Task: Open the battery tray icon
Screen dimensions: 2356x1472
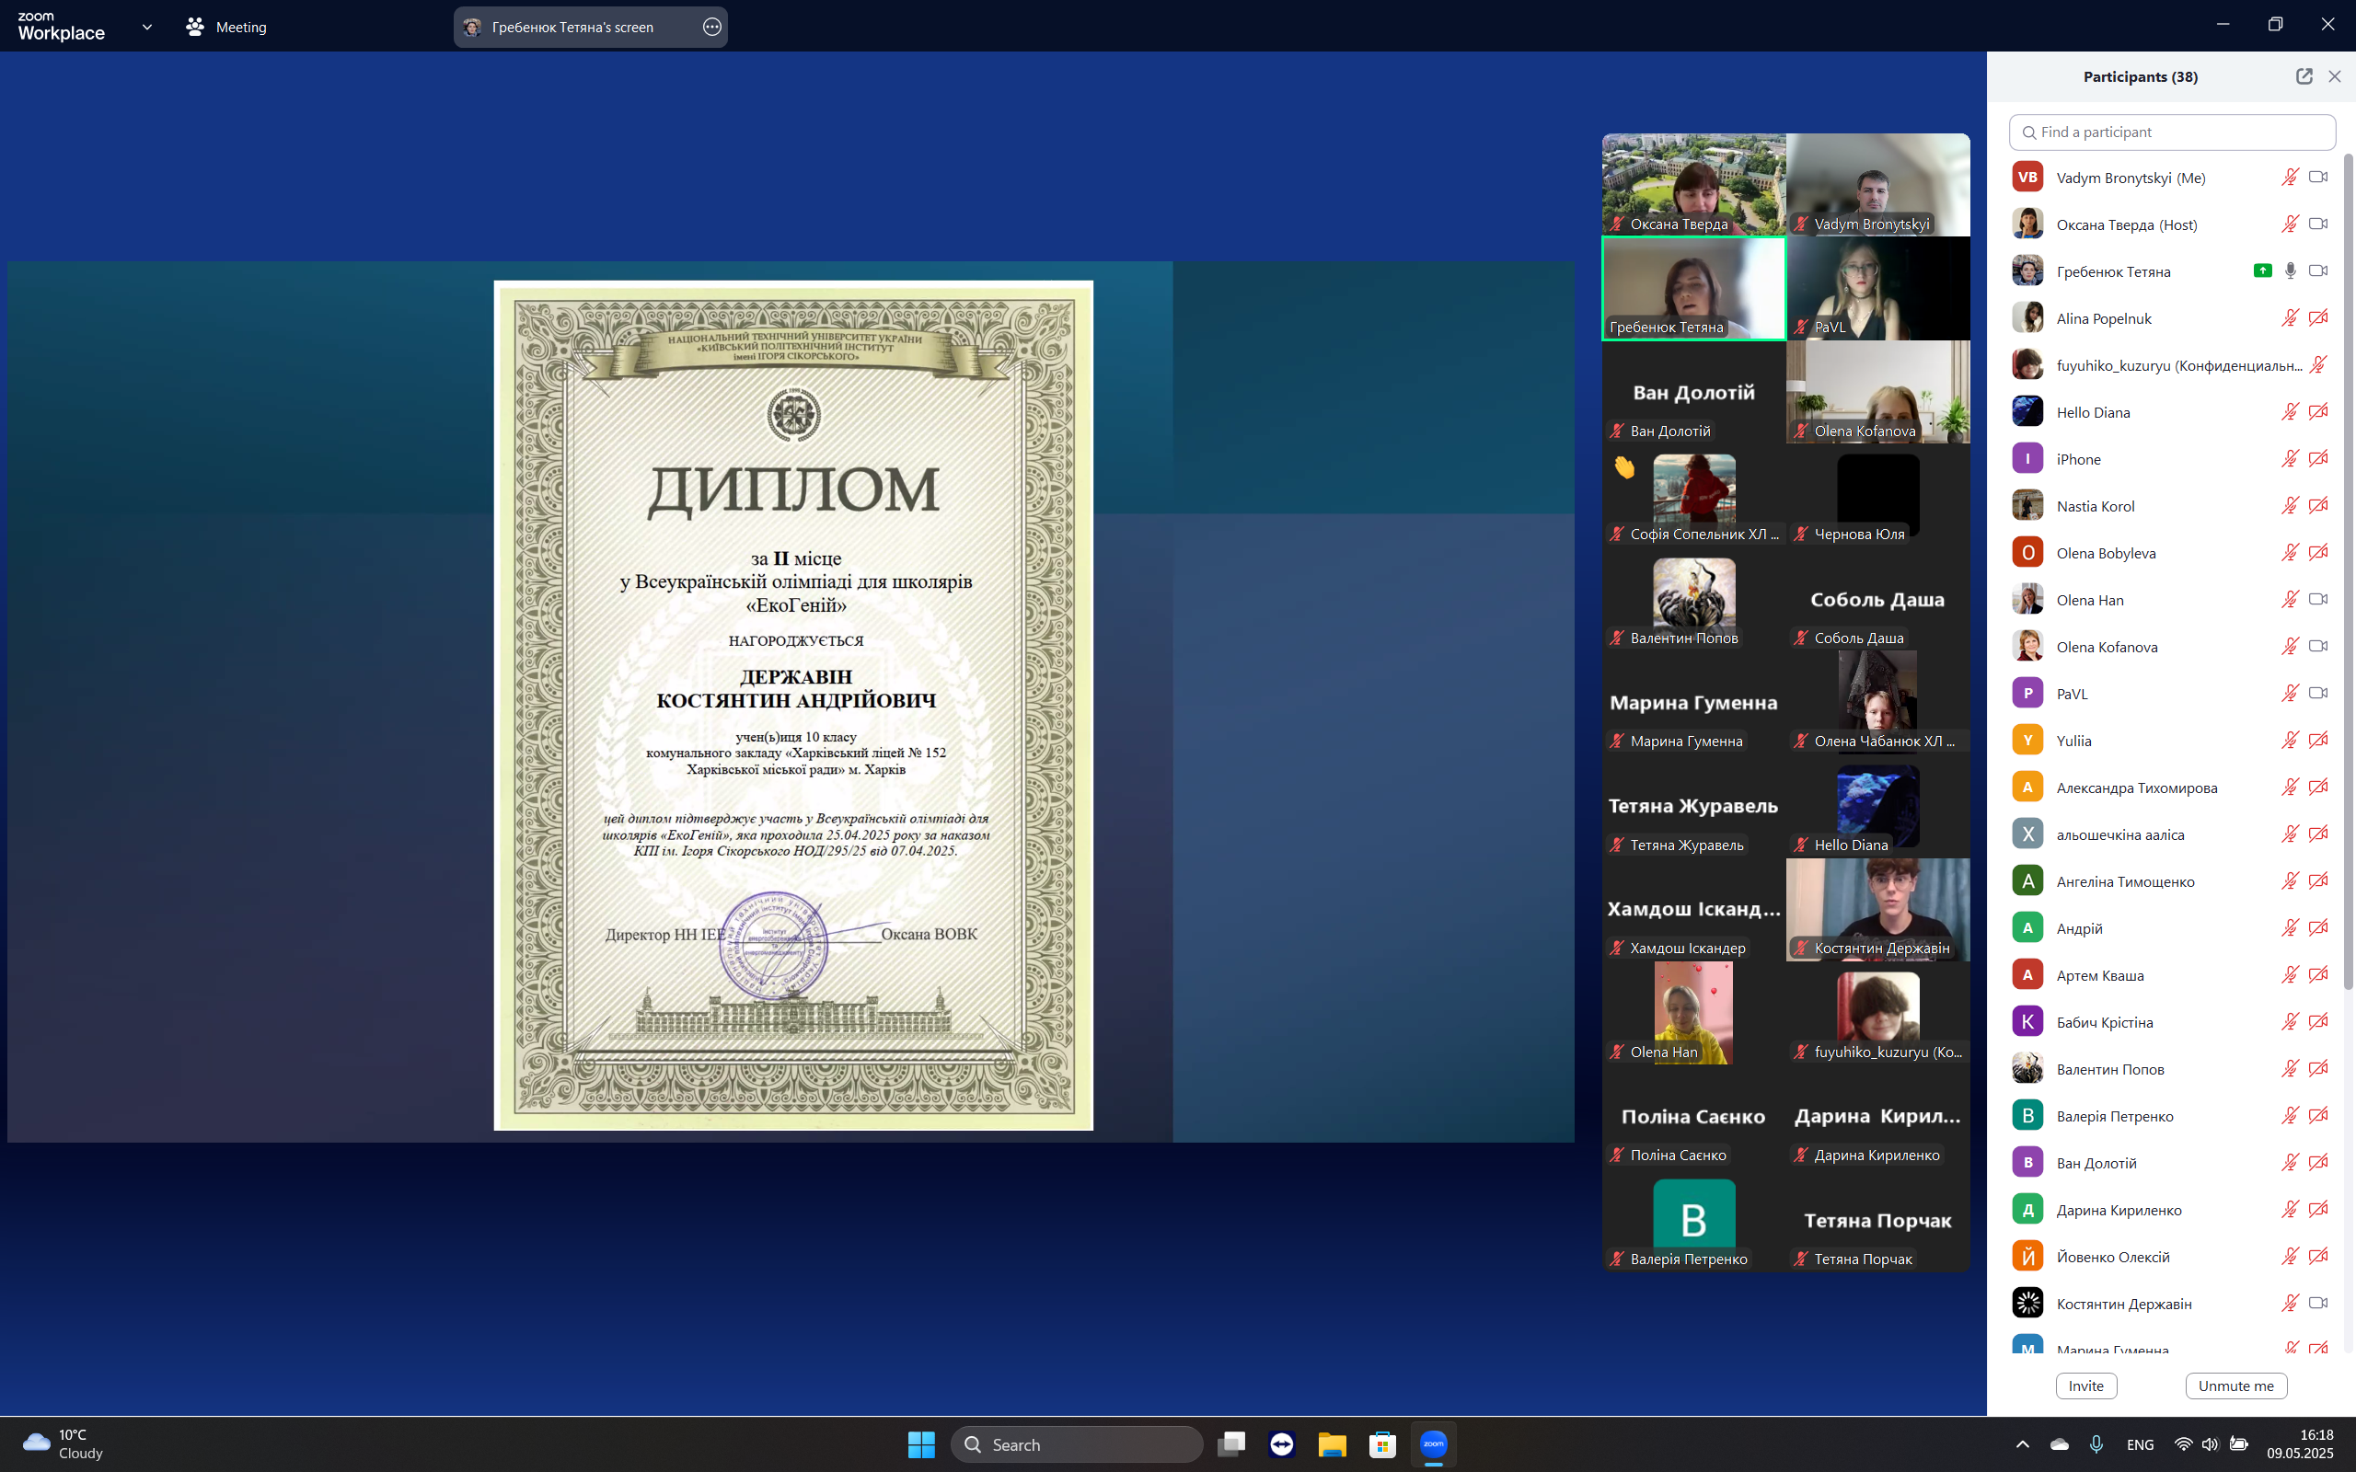Action: (2239, 1444)
